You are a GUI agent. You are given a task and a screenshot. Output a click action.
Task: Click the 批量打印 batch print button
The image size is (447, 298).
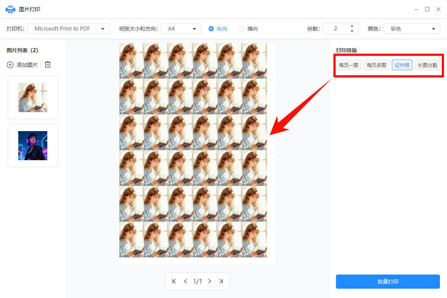(388, 282)
